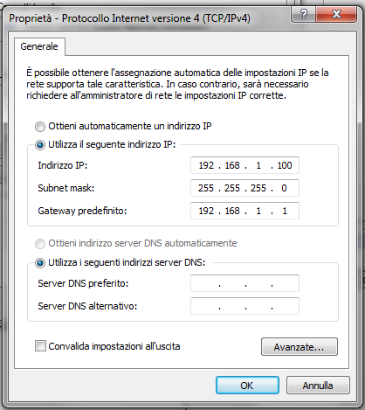Enable Convalida impostazioni all'uscita checkbox
Viewport: 365px width, 410px height.
(40, 346)
